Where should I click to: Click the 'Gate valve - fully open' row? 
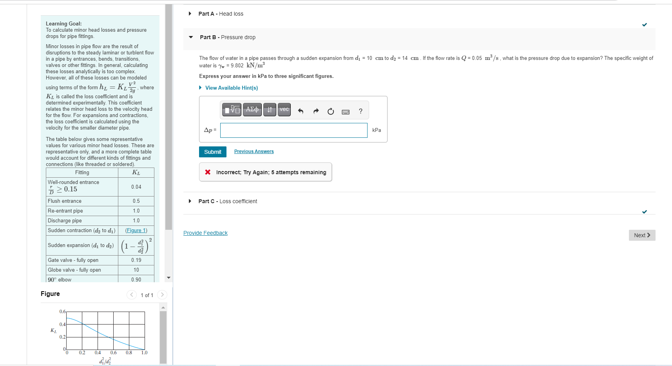100,260
